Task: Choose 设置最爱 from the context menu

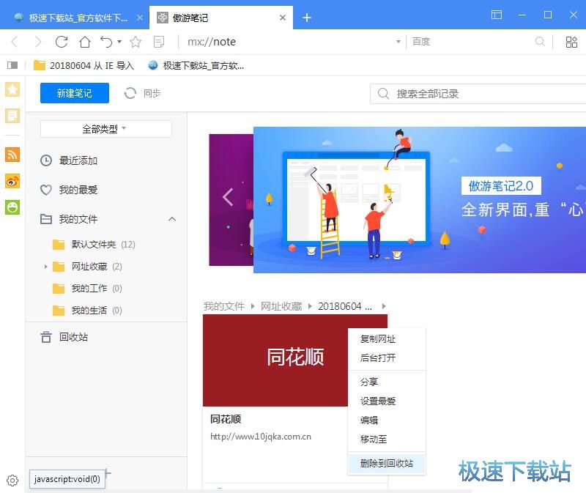Action: 387,401
